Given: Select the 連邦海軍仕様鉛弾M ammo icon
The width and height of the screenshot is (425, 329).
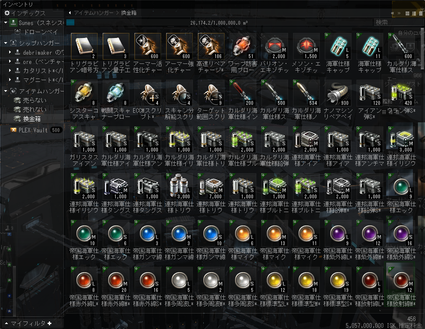Looking at the screenshot, I should coord(338,187).
